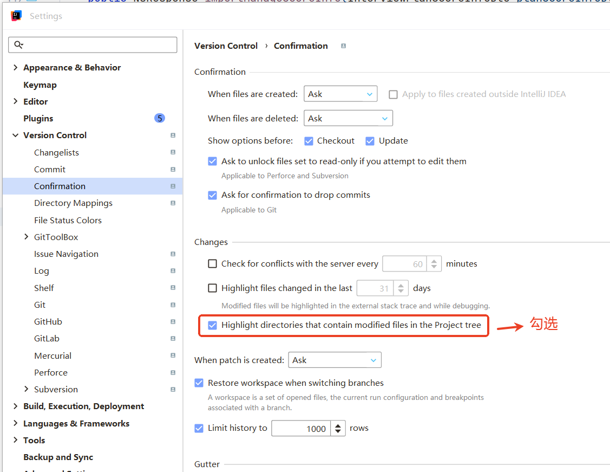Select Changelists under Version Control
This screenshot has height=472, width=610.
(x=56, y=153)
